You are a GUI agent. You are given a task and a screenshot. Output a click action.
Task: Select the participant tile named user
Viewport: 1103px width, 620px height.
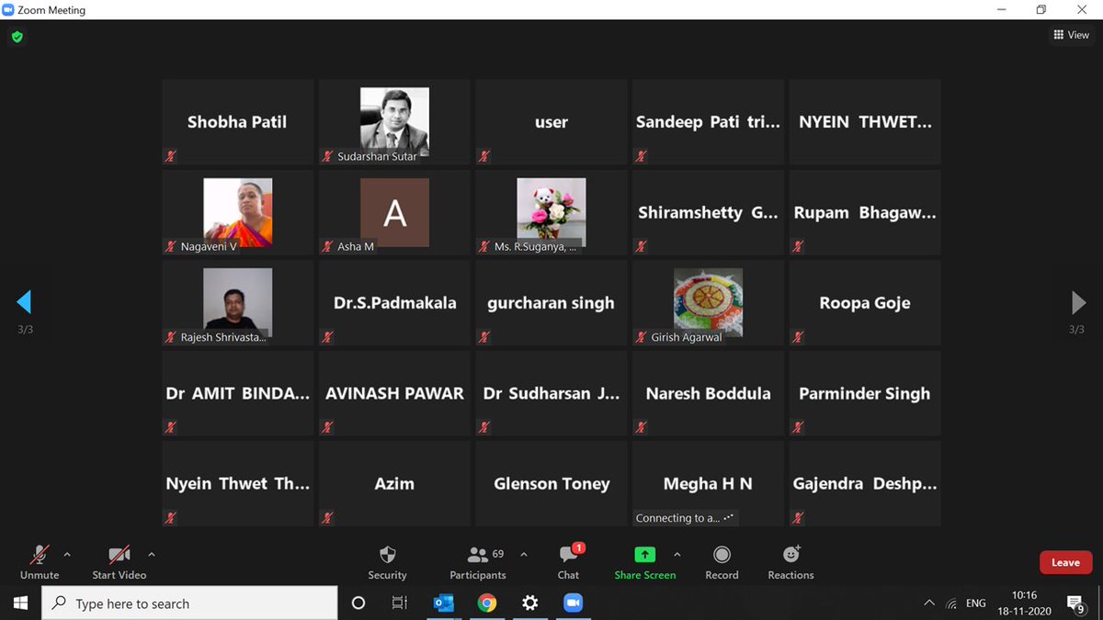(551, 122)
